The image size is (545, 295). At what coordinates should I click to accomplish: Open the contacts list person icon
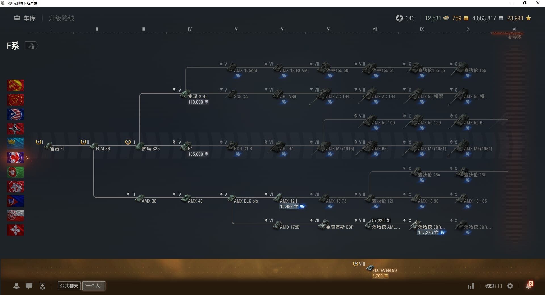click(16, 286)
